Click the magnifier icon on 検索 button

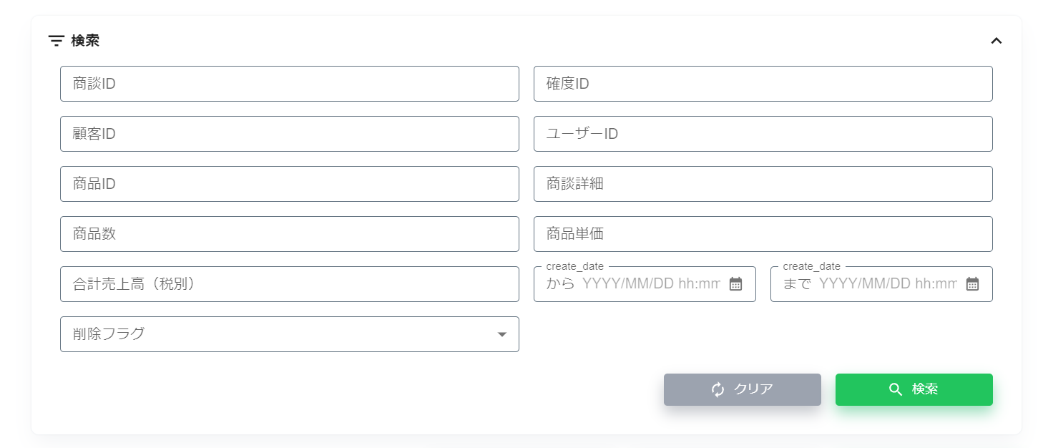coord(896,389)
